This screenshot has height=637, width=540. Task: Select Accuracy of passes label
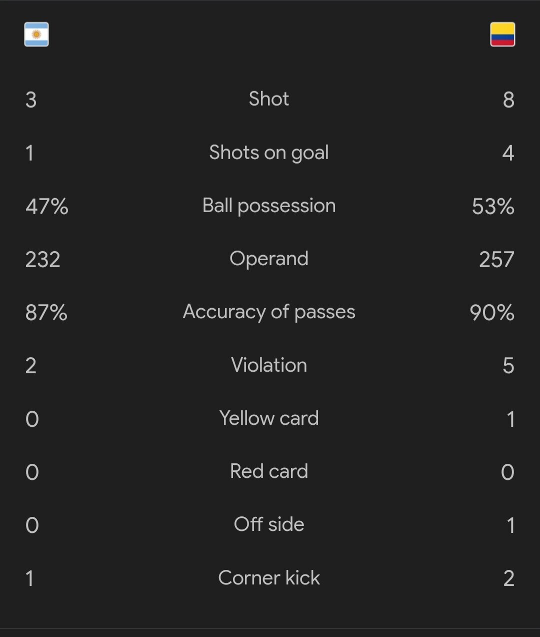[x=269, y=312]
